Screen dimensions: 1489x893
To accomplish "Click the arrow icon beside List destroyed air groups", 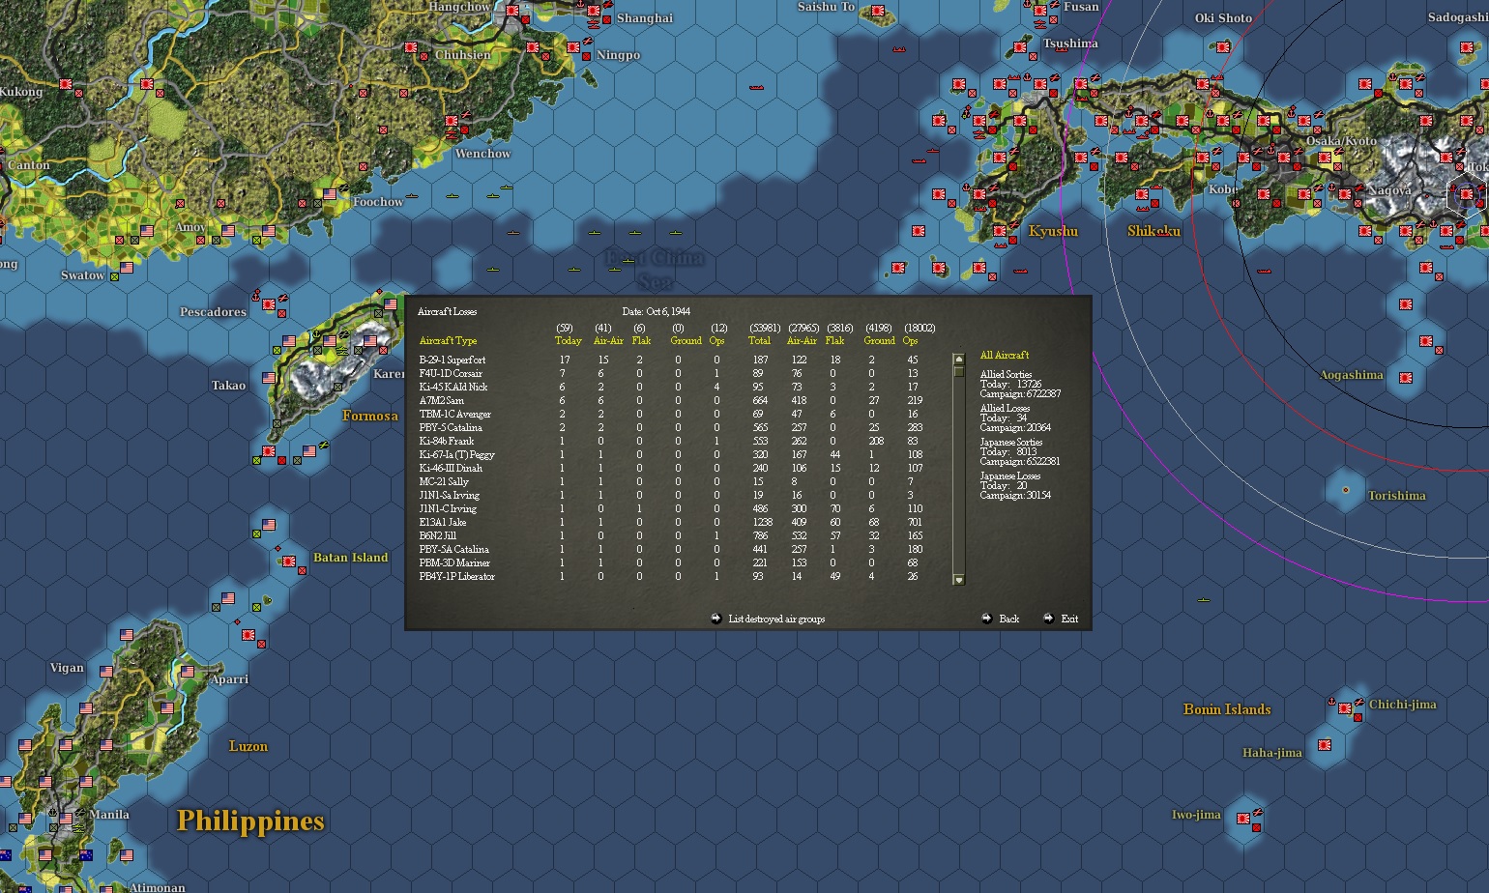I will point(716,619).
